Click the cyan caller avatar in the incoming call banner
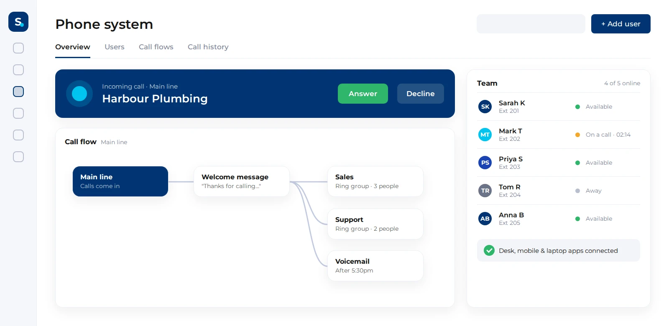Screen dimensions: 669x326 (79, 94)
